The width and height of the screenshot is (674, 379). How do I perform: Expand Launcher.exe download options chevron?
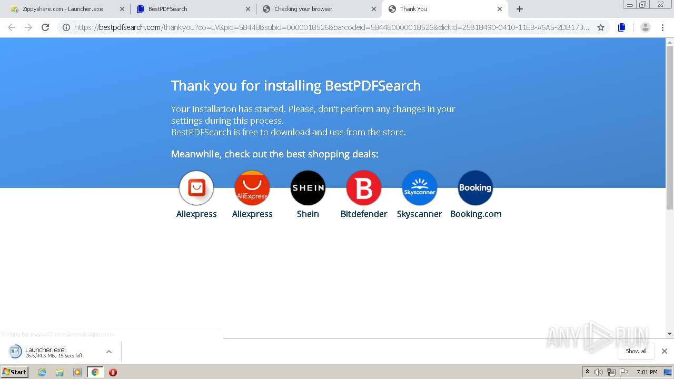click(x=109, y=352)
